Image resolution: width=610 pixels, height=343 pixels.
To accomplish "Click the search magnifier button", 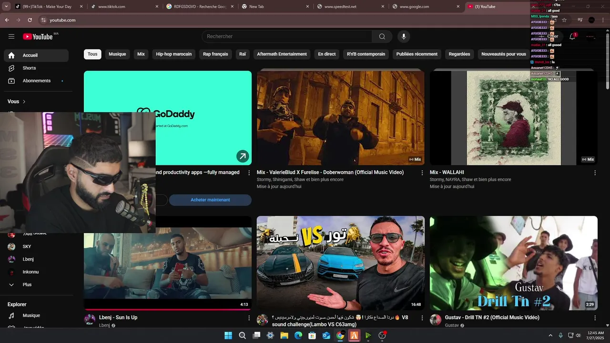I will click(382, 37).
